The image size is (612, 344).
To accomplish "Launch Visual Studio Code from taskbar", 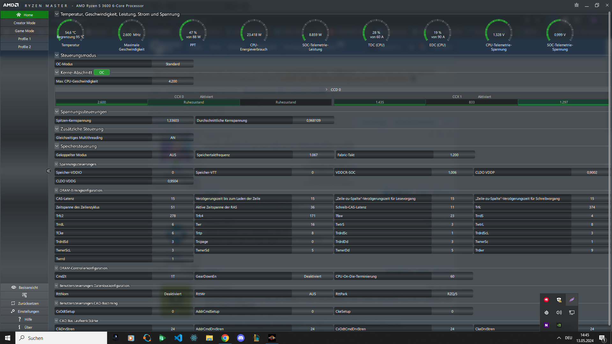I will (x=178, y=338).
